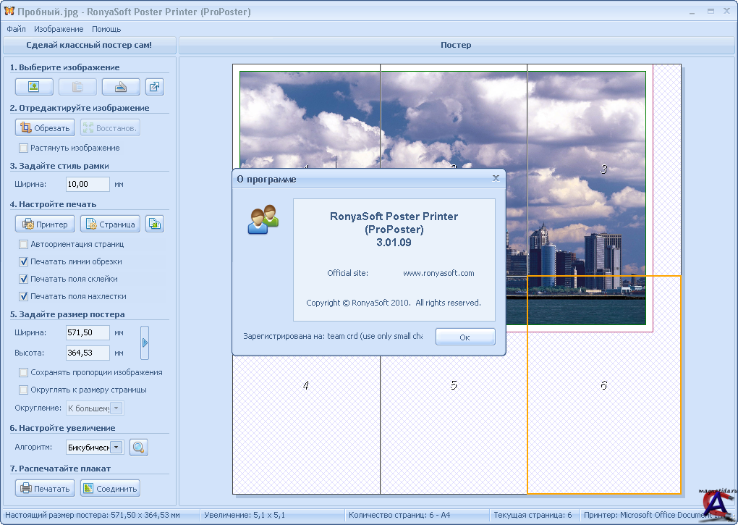Image resolution: width=738 pixels, height=525 pixels.
Task: Open the Файл menu
Action: tap(16, 29)
